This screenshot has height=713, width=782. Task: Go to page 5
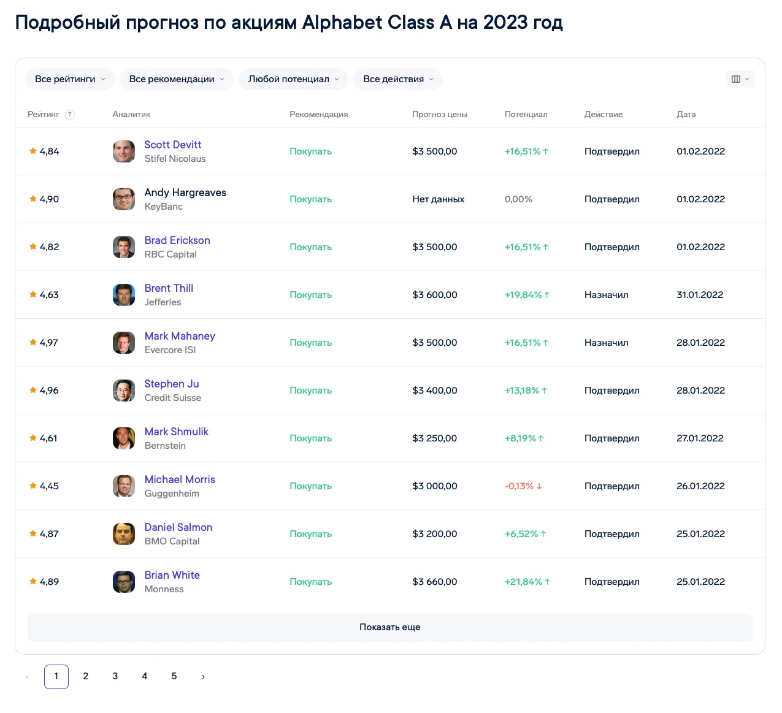click(174, 676)
